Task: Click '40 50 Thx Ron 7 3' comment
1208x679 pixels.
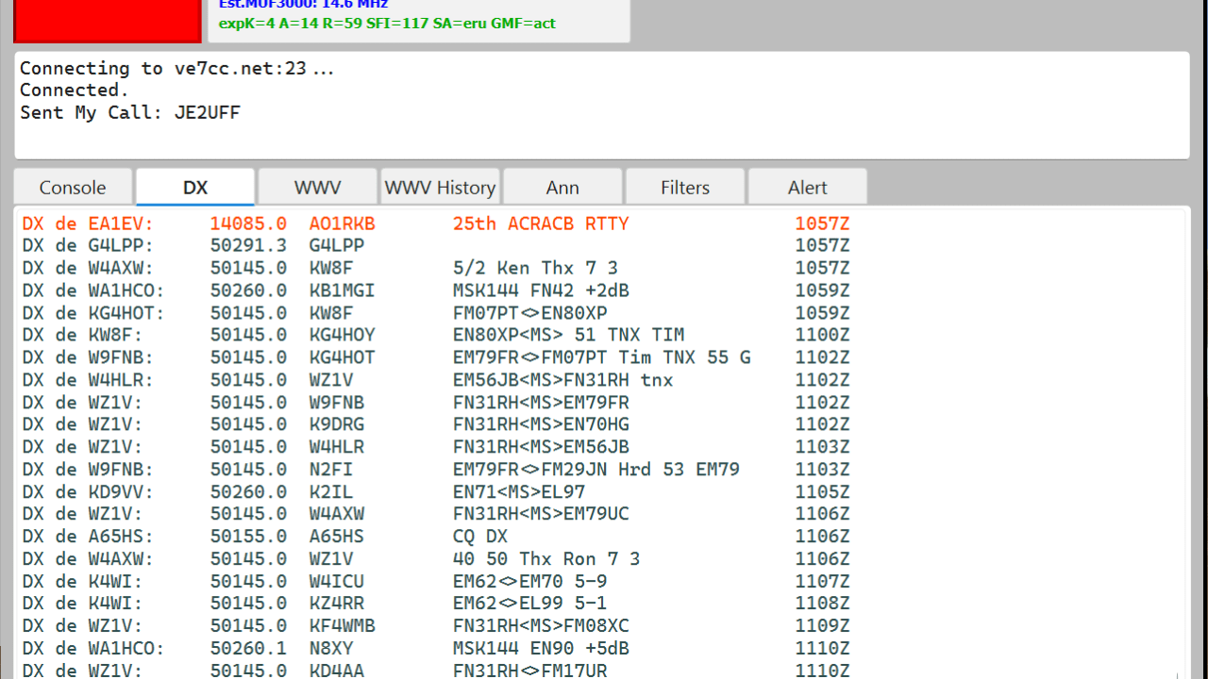Action: coord(546,559)
